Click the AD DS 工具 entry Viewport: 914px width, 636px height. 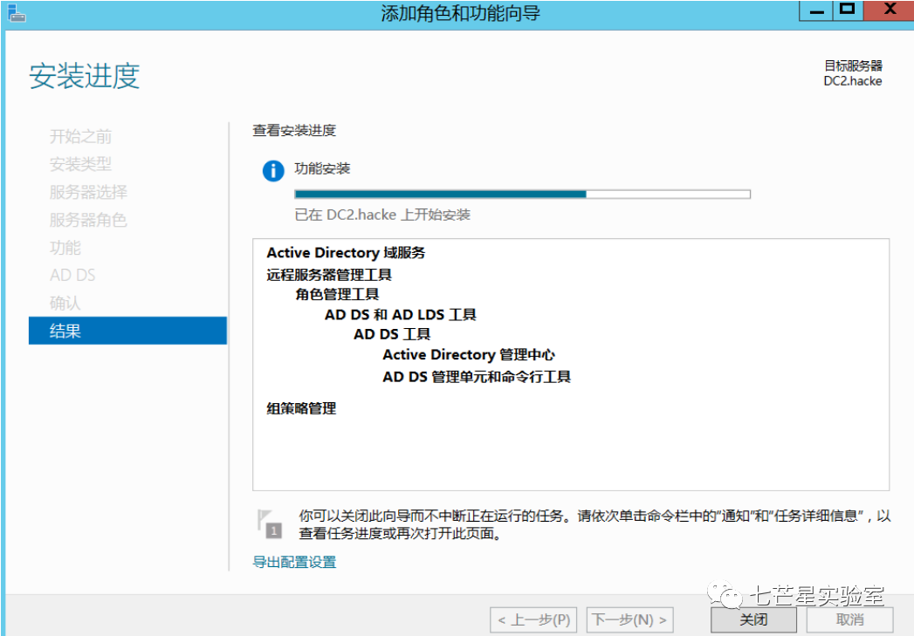click(392, 334)
